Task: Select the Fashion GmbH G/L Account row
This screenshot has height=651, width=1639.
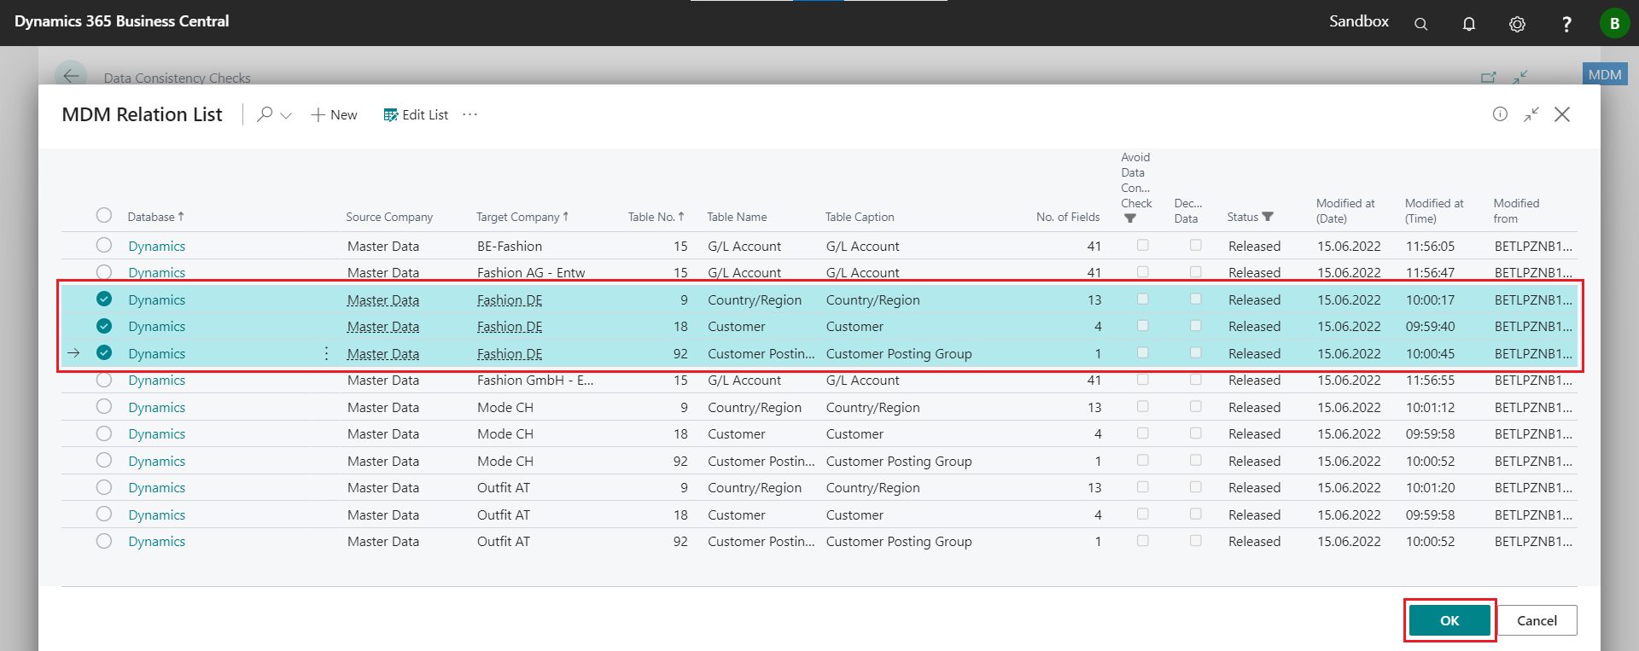Action: tap(104, 380)
